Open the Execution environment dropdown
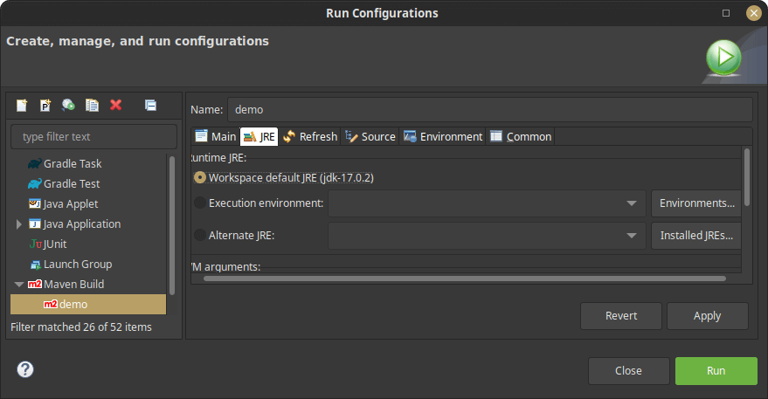 tap(487, 203)
